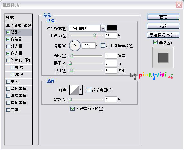
Task: Cancel with the 取消 button
Action: coord(163,26)
